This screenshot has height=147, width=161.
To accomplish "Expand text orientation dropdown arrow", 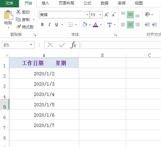I will [152, 15].
